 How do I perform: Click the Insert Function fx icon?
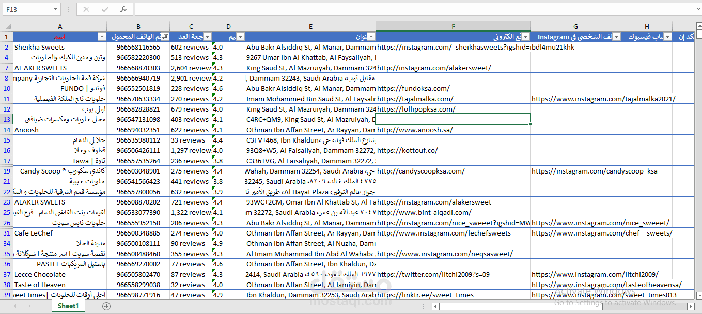(x=123, y=9)
